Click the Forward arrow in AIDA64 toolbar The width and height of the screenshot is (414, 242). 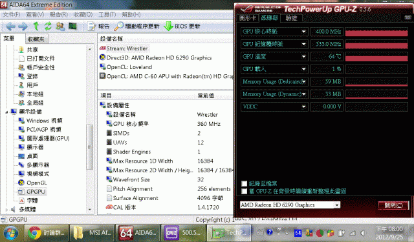click(23, 26)
